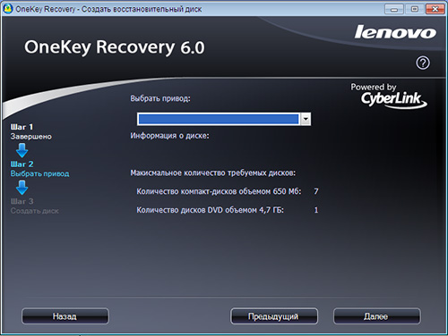This screenshot has width=448, height=336.
Task: Click the OneKey Recovery 6.0 heading
Action: click(115, 47)
